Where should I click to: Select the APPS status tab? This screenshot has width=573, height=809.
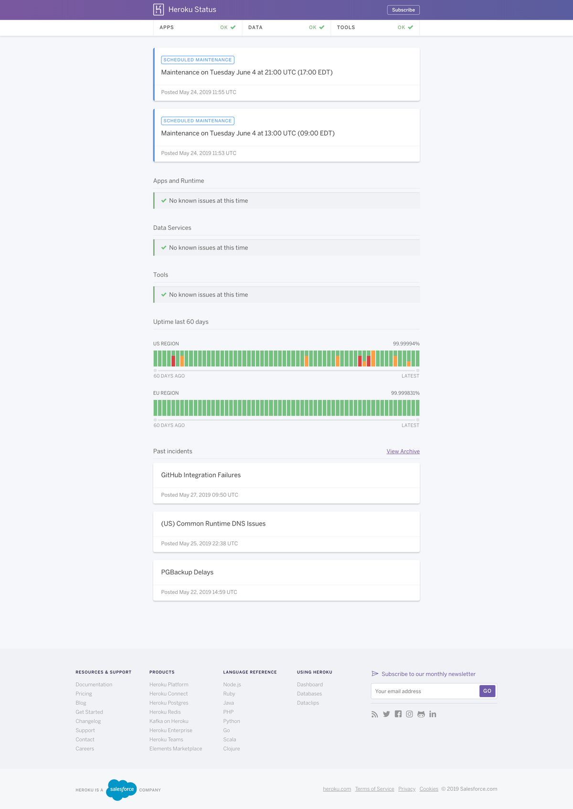tap(198, 28)
